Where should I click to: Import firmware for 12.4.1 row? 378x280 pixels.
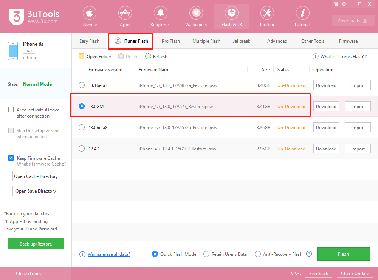358,149
